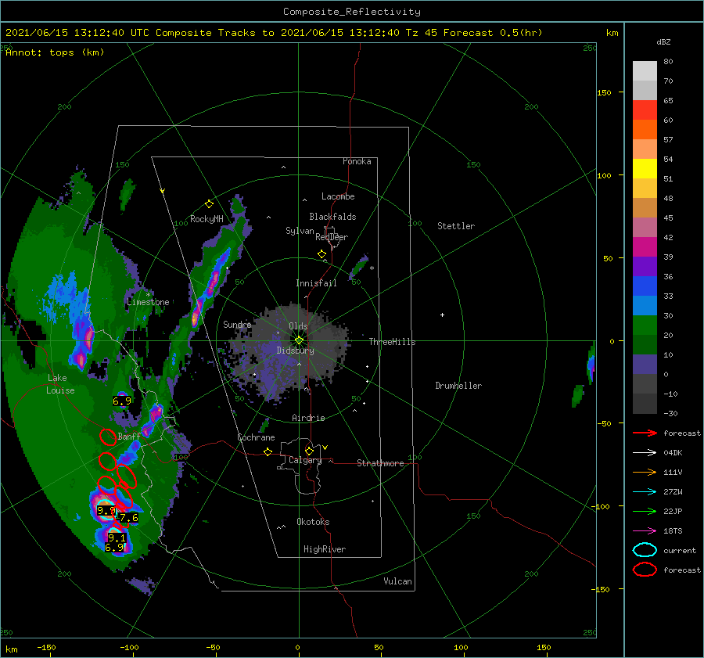Viewport: 704px width, 658px height.
Task: Click the asterisk marker above Limestone
Action: 148,295
